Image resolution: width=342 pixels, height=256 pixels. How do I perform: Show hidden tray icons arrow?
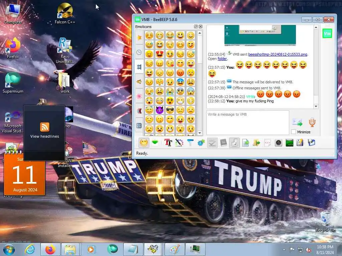284,250
